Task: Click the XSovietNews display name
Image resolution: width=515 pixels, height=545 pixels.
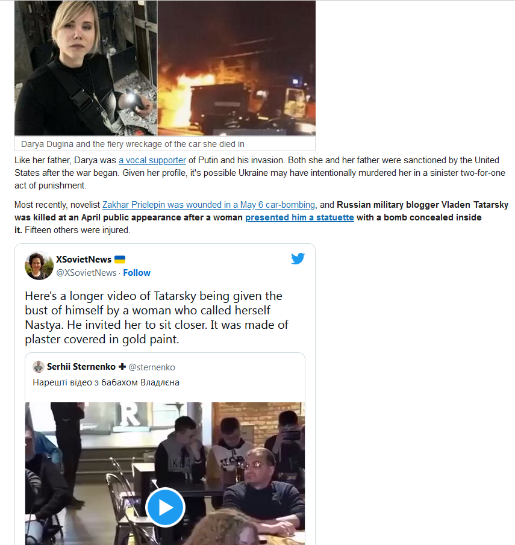Action: (x=84, y=260)
